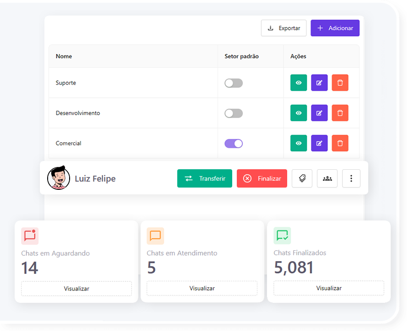This screenshot has height=333, width=409.
Task: Select the Comercial row name
Action: (68, 143)
